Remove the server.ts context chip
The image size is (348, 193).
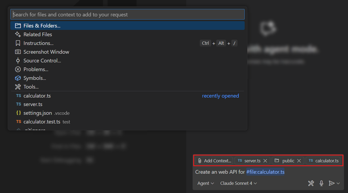tap(265, 161)
